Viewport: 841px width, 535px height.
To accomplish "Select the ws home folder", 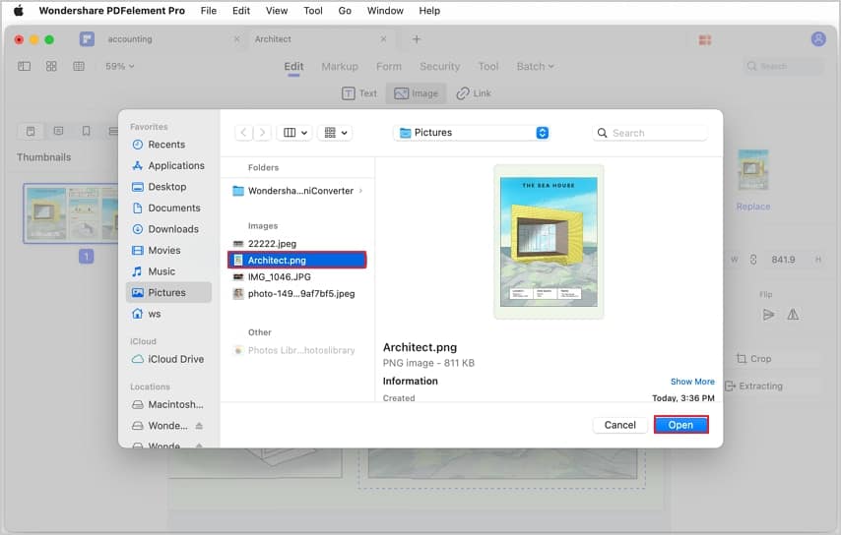I will (x=167, y=314).
